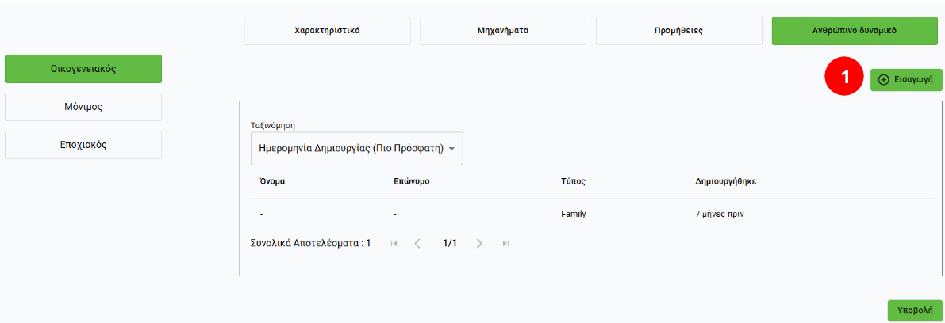Click the Όνομα column header
945x323 pixels.
(272, 181)
